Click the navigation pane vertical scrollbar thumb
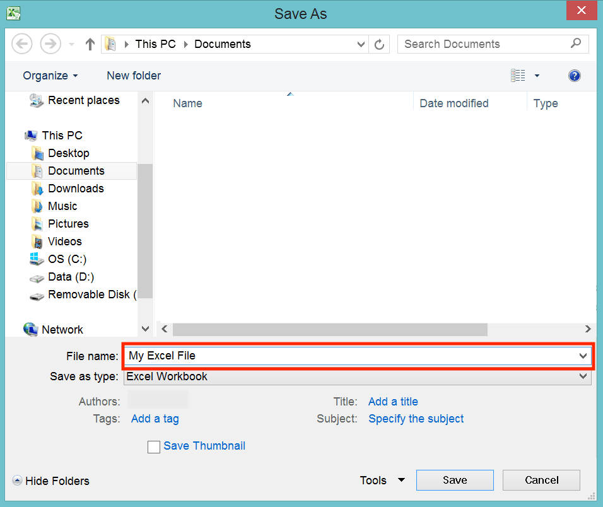The image size is (603, 507). click(145, 231)
